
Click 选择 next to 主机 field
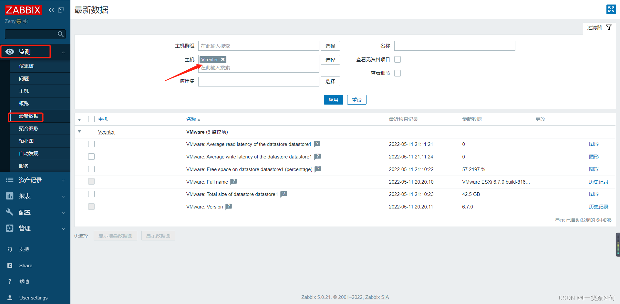[x=330, y=60]
